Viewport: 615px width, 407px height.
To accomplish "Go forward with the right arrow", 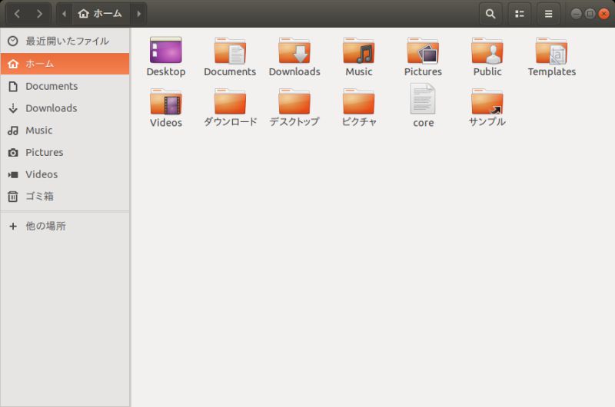I will pyautogui.click(x=40, y=14).
